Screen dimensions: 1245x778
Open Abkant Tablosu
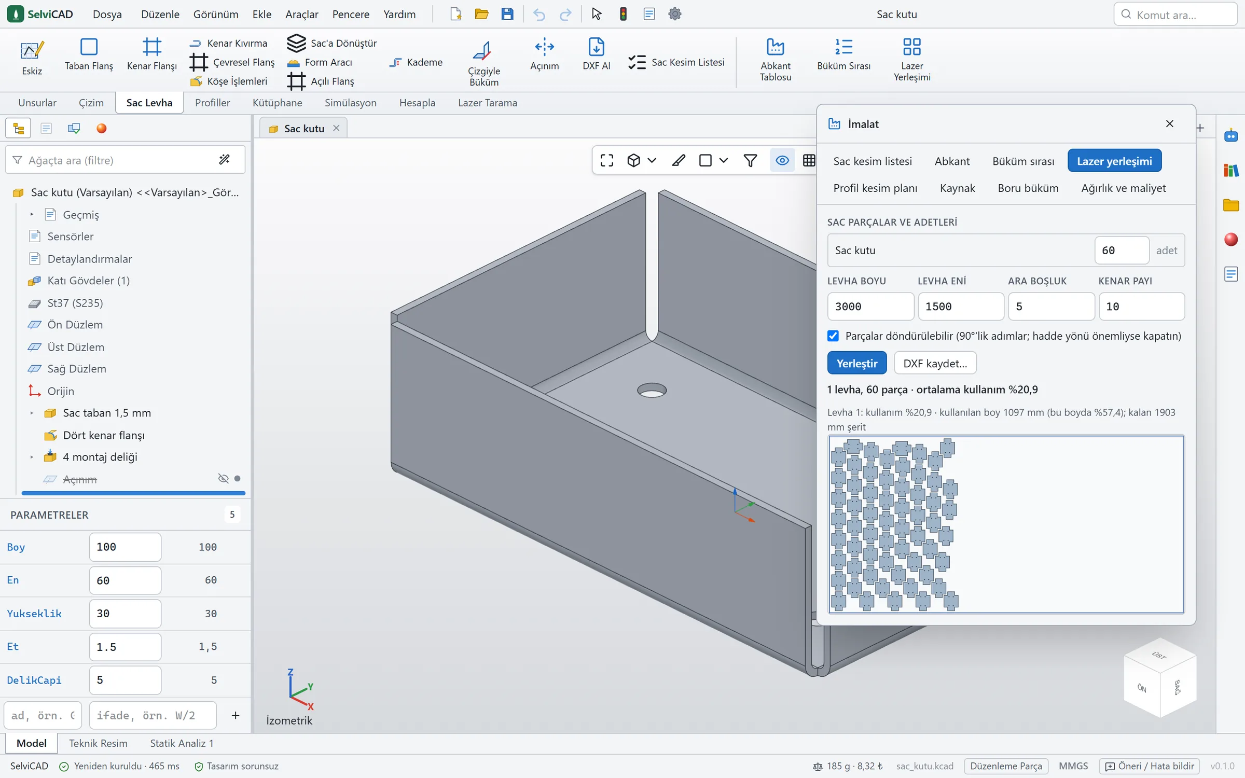pos(775,59)
